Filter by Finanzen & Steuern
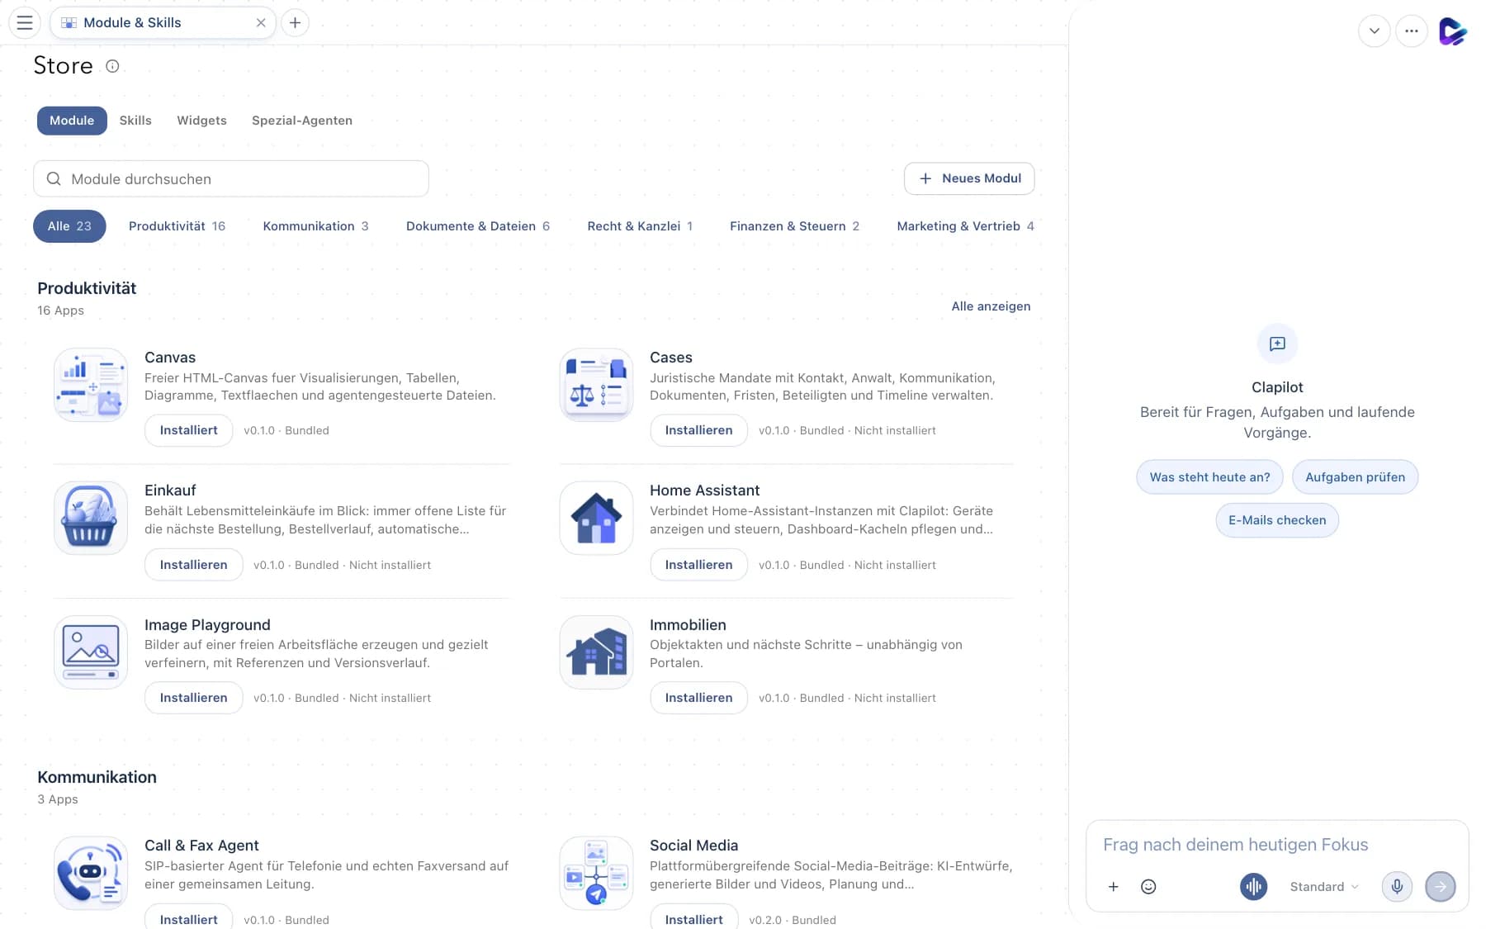The image size is (1486, 929). [794, 226]
